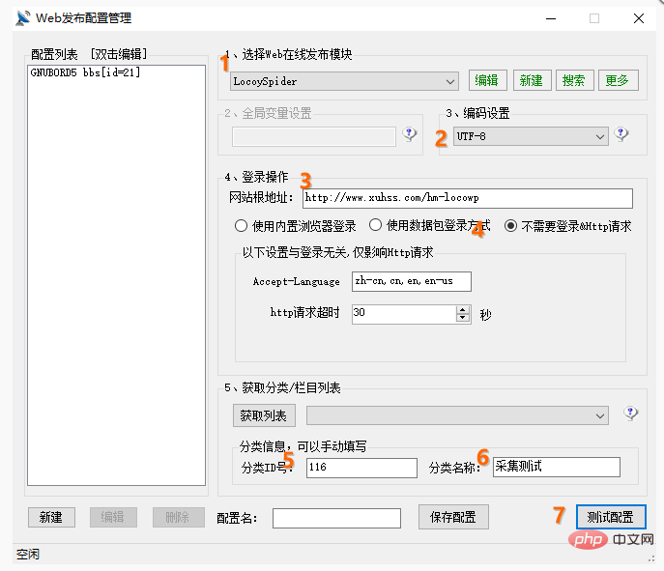664x571 pixels.
Task: Click the green 编辑 module button
Action: (x=488, y=80)
